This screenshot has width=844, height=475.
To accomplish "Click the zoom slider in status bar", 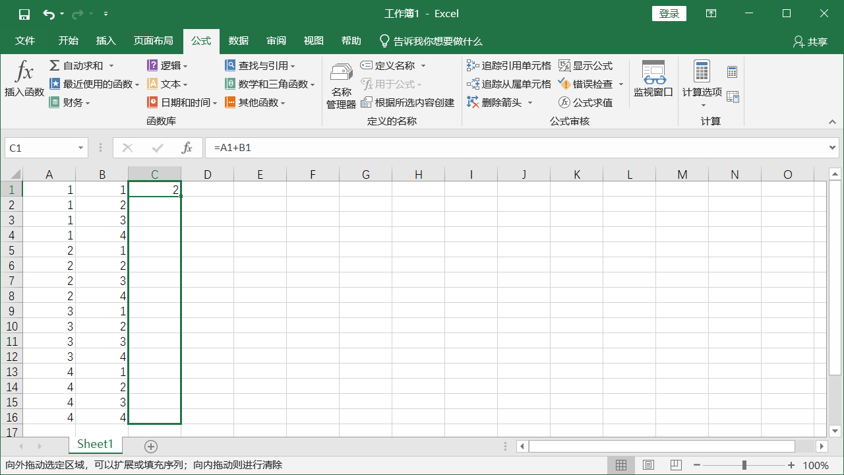I will pos(744,465).
